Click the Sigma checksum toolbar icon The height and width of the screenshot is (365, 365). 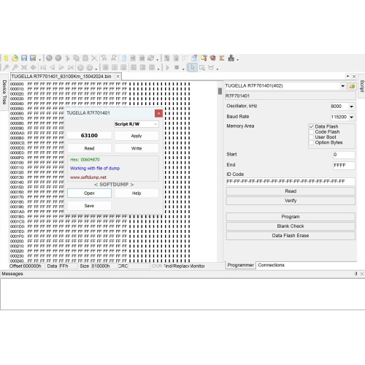point(222,58)
